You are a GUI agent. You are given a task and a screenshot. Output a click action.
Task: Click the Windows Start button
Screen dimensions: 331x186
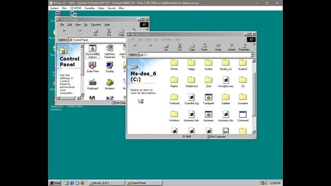(55, 183)
